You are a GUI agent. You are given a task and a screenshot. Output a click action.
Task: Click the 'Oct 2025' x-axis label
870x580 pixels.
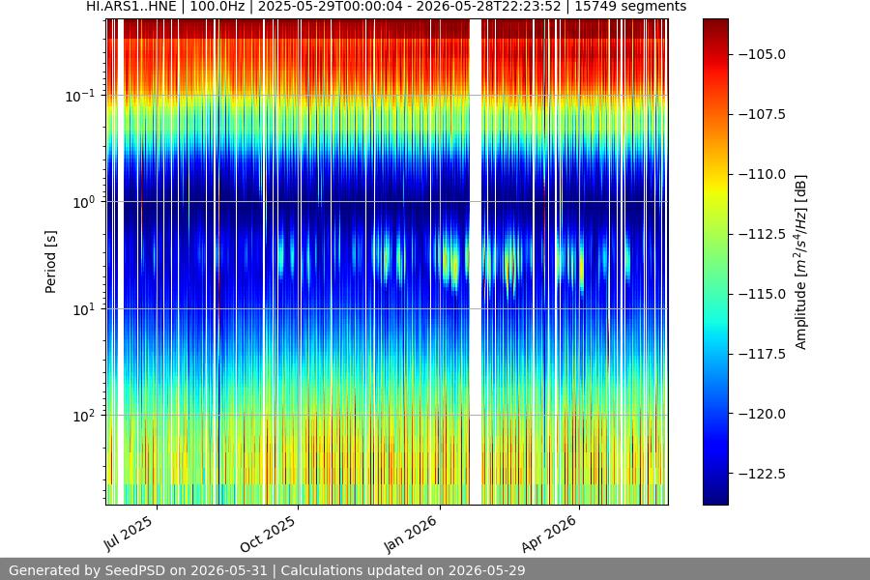click(268, 534)
